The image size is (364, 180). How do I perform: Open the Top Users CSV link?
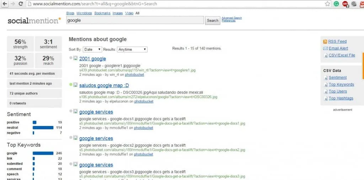338,91
